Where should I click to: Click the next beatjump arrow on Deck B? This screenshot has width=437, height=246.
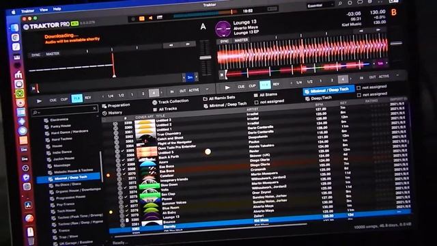point(378,30)
